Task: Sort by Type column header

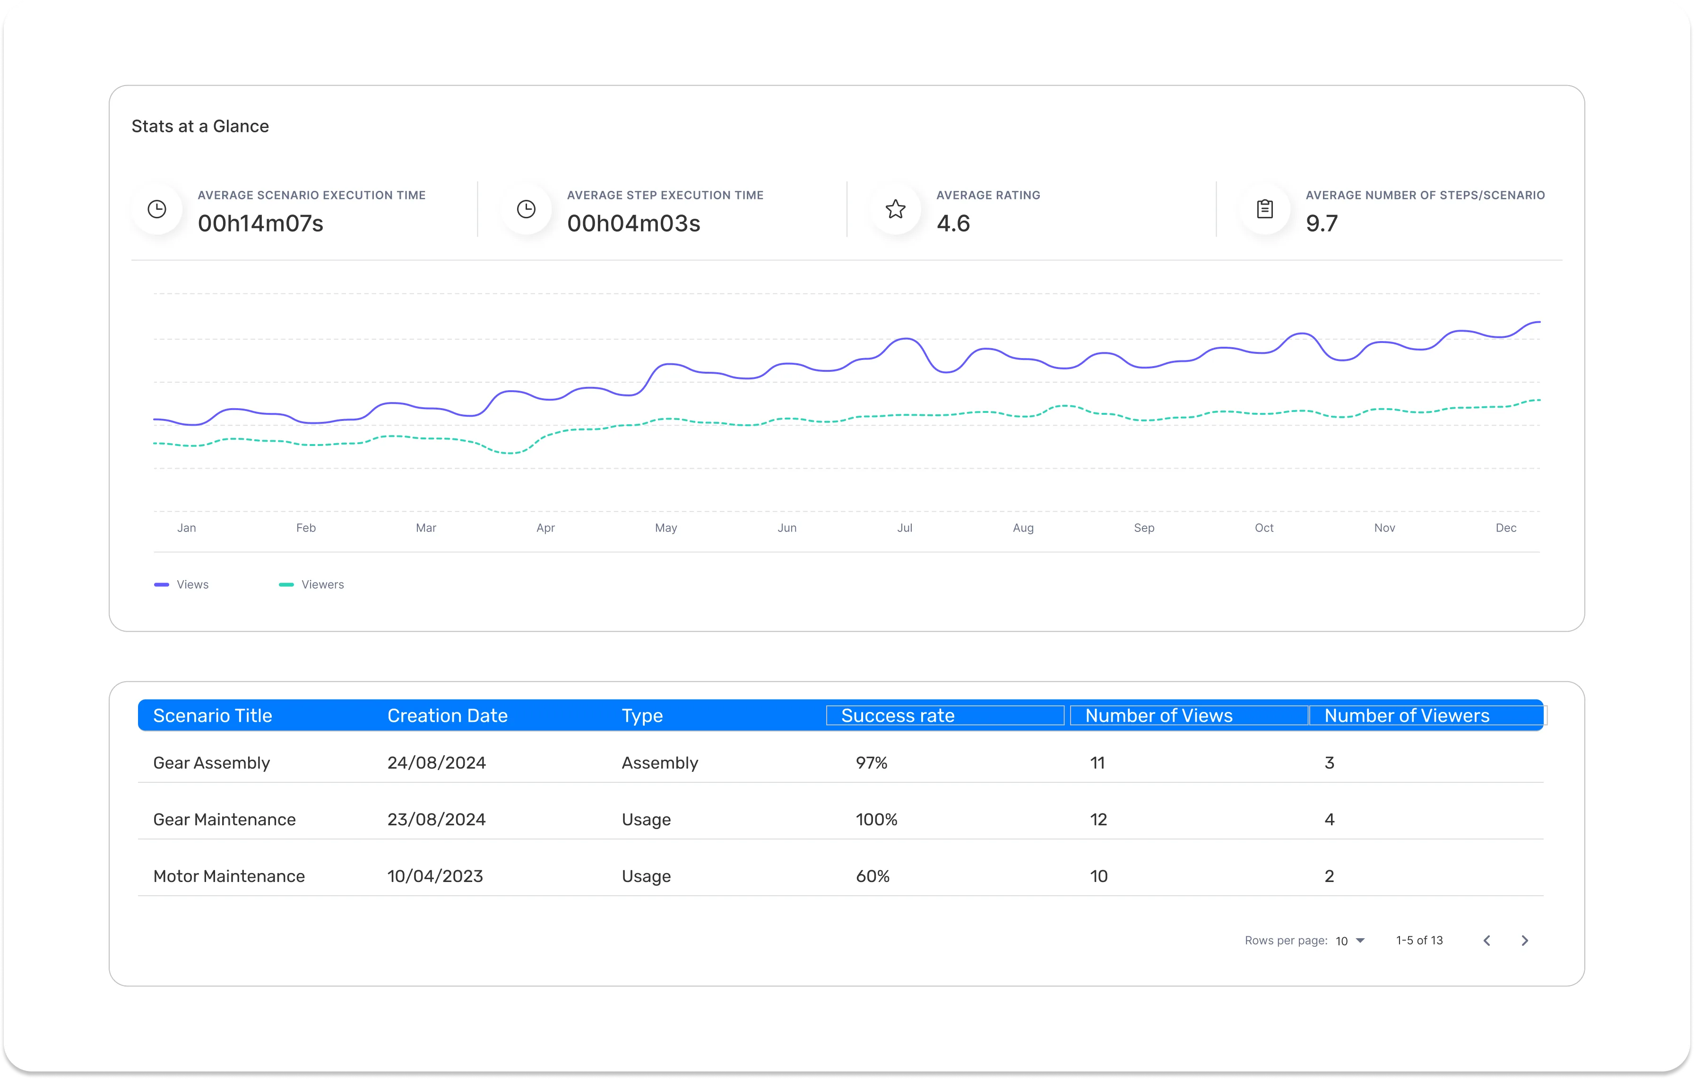Action: (642, 716)
